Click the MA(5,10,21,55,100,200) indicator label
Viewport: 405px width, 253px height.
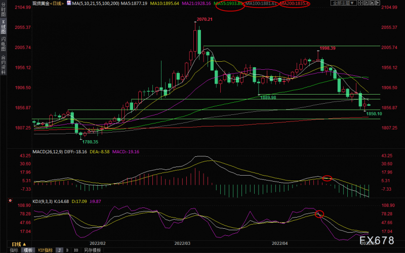95,4
